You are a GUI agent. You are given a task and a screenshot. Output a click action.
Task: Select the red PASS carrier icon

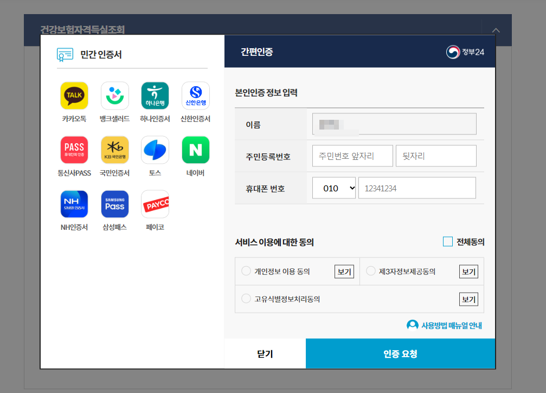(74, 150)
